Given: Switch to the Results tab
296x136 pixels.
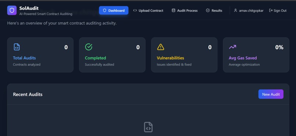Looking at the screenshot, I should [214, 11].
